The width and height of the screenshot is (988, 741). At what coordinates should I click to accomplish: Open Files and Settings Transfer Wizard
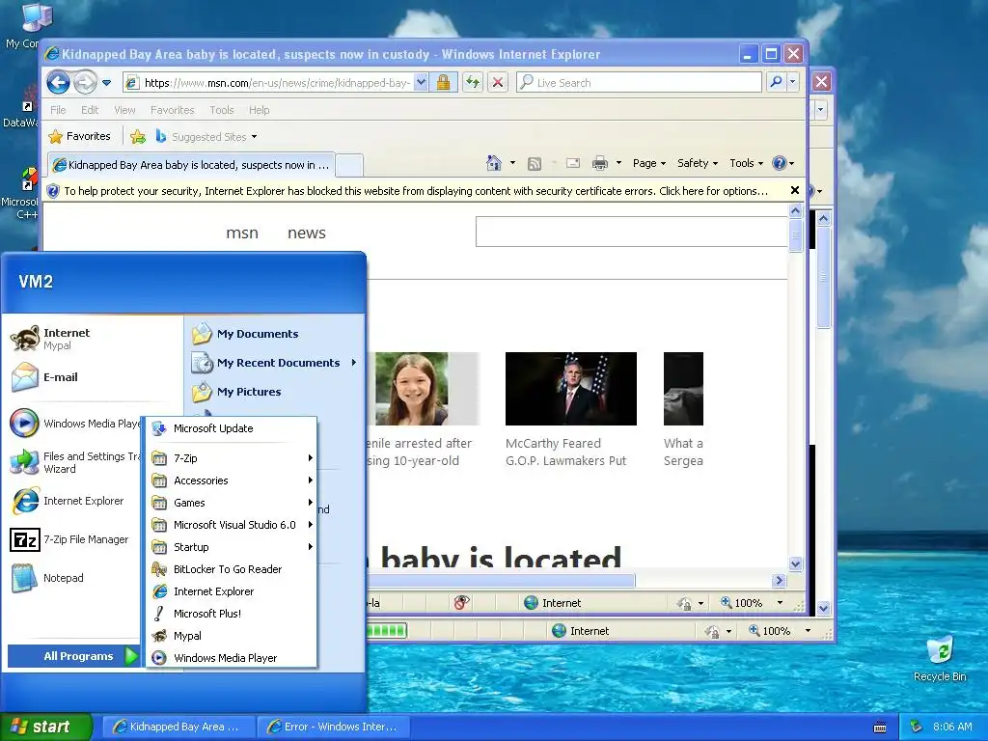click(x=74, y=462)
